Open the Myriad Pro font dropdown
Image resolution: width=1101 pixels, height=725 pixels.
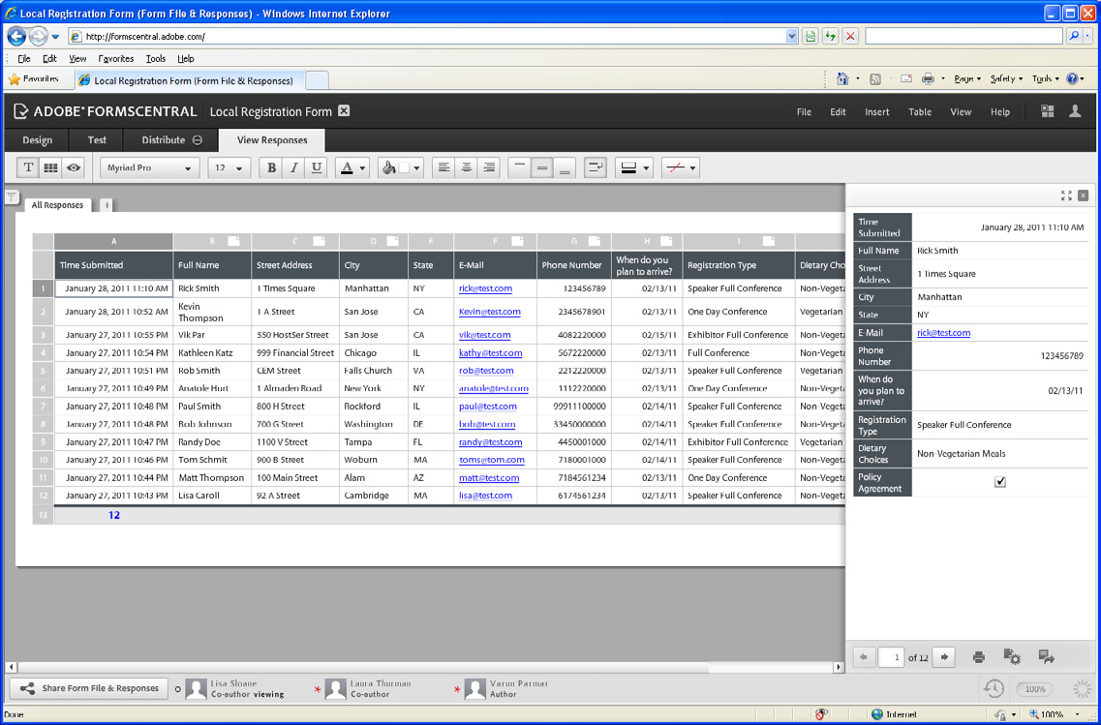pos(149,167)
